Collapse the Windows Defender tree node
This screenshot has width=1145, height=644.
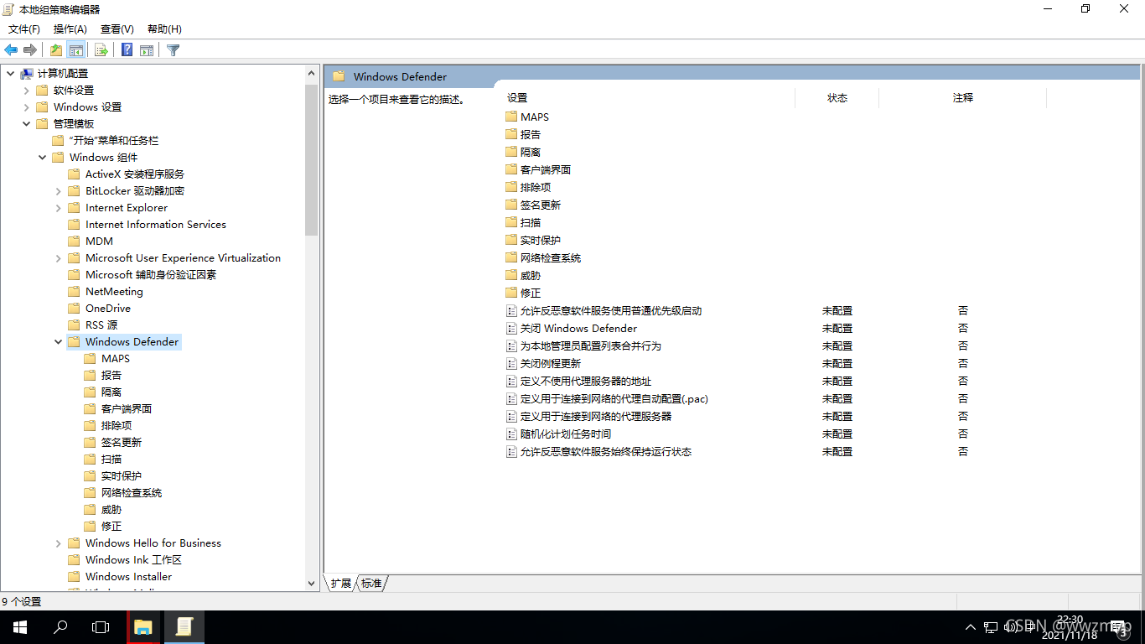59,342
